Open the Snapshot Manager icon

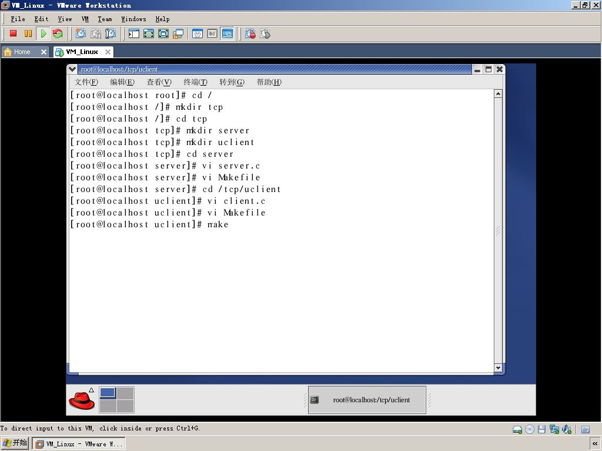coord(110,33)
